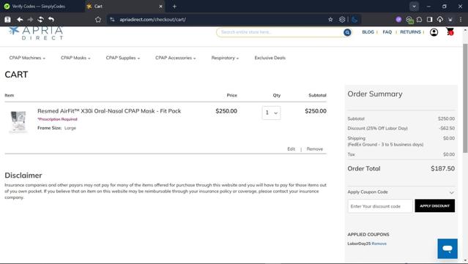Expand CPAP Supplies menu
Image resolution: width=468 pixels, height=264 pixels.
[122, 58]
